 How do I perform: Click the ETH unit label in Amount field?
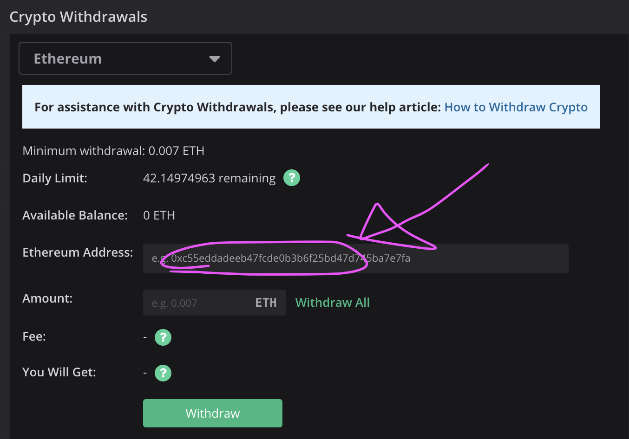click(266, 303)
